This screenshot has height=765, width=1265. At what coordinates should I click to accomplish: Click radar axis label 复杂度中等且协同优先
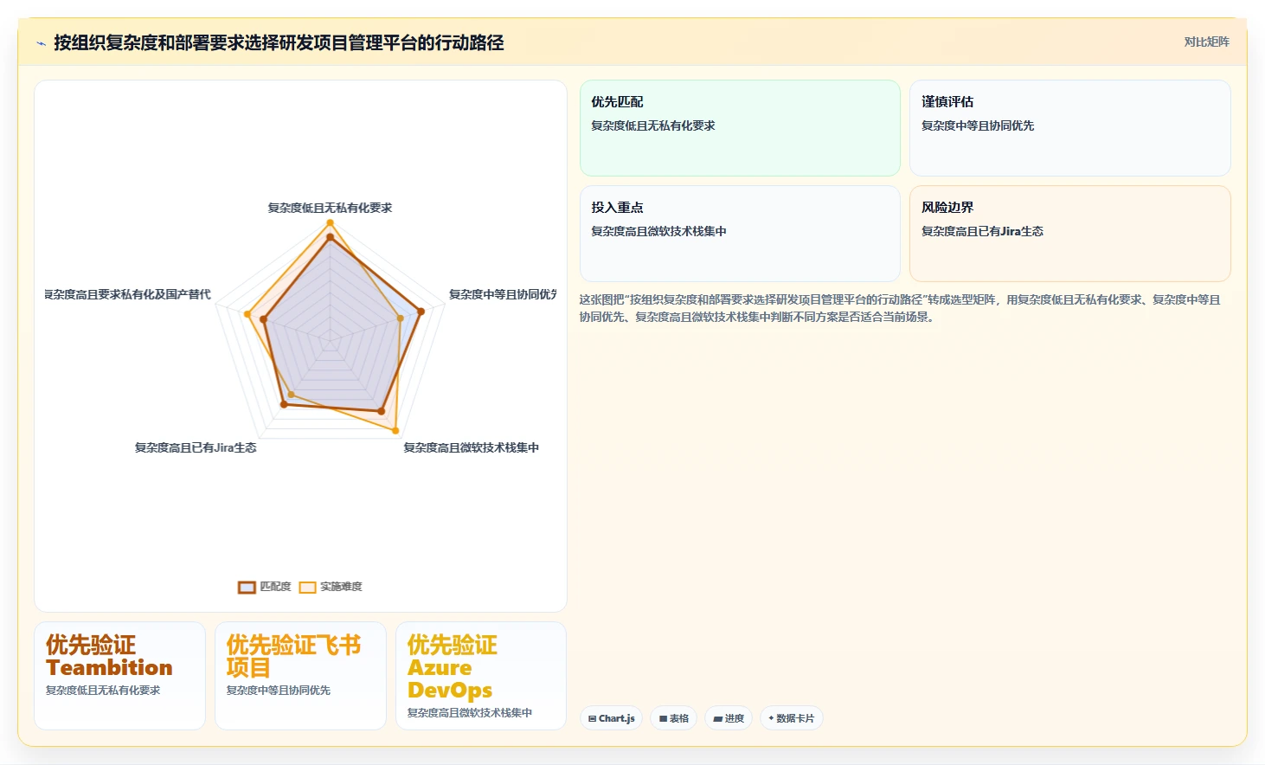[503, 294]
